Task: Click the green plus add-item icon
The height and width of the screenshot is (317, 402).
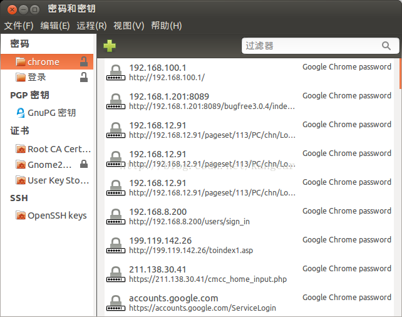Action: pyautogui.click(x=110, y=46)
